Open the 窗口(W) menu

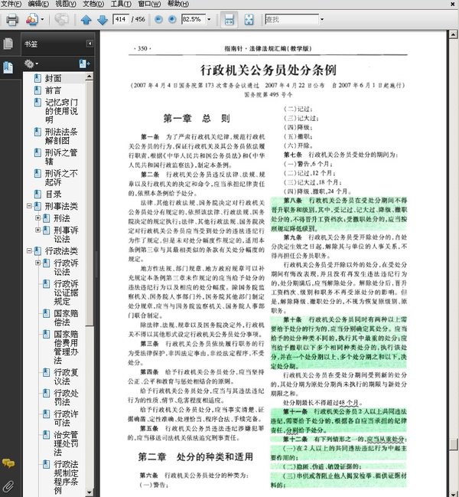pyautogui.click(x=149, y=4)
